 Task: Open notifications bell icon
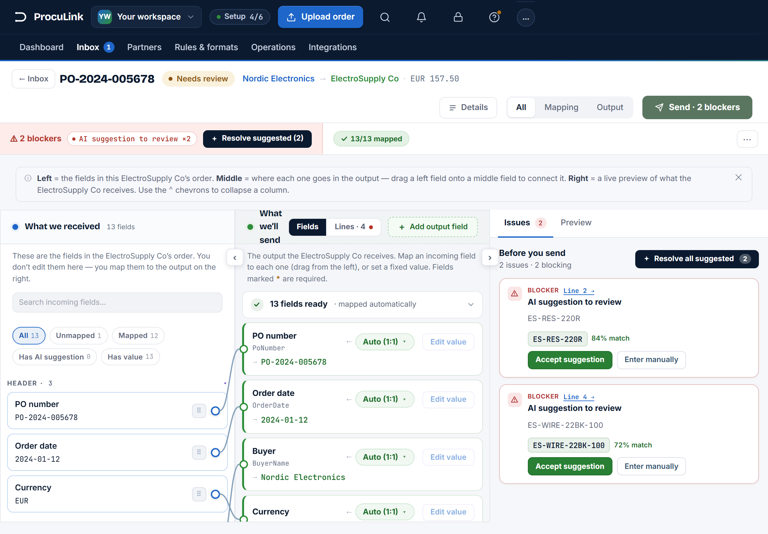[421, 17]
